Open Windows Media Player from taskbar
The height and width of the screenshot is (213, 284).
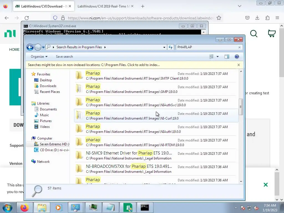click(59, 207)
